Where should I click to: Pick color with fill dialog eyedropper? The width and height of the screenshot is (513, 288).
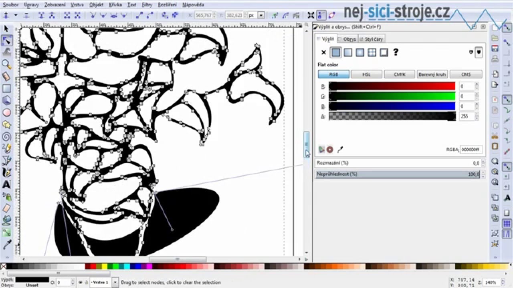tap(340, 150)
